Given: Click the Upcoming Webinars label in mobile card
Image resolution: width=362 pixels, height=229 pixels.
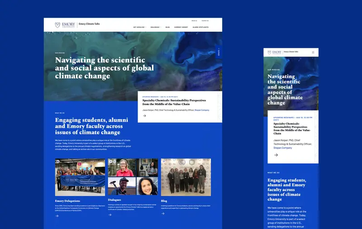Looking at the screenshot, I should pyautogui.click(x=293, y=119).
